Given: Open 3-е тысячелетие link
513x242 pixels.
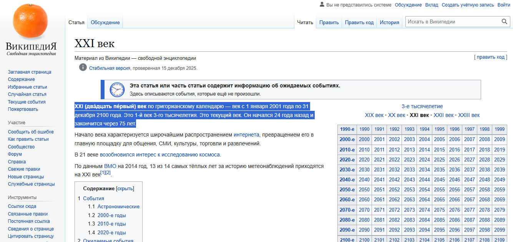Looking at the screenshot, I should coord(422,106).
